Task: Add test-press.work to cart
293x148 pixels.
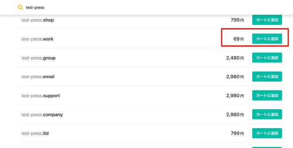Action: click(267, 39)
